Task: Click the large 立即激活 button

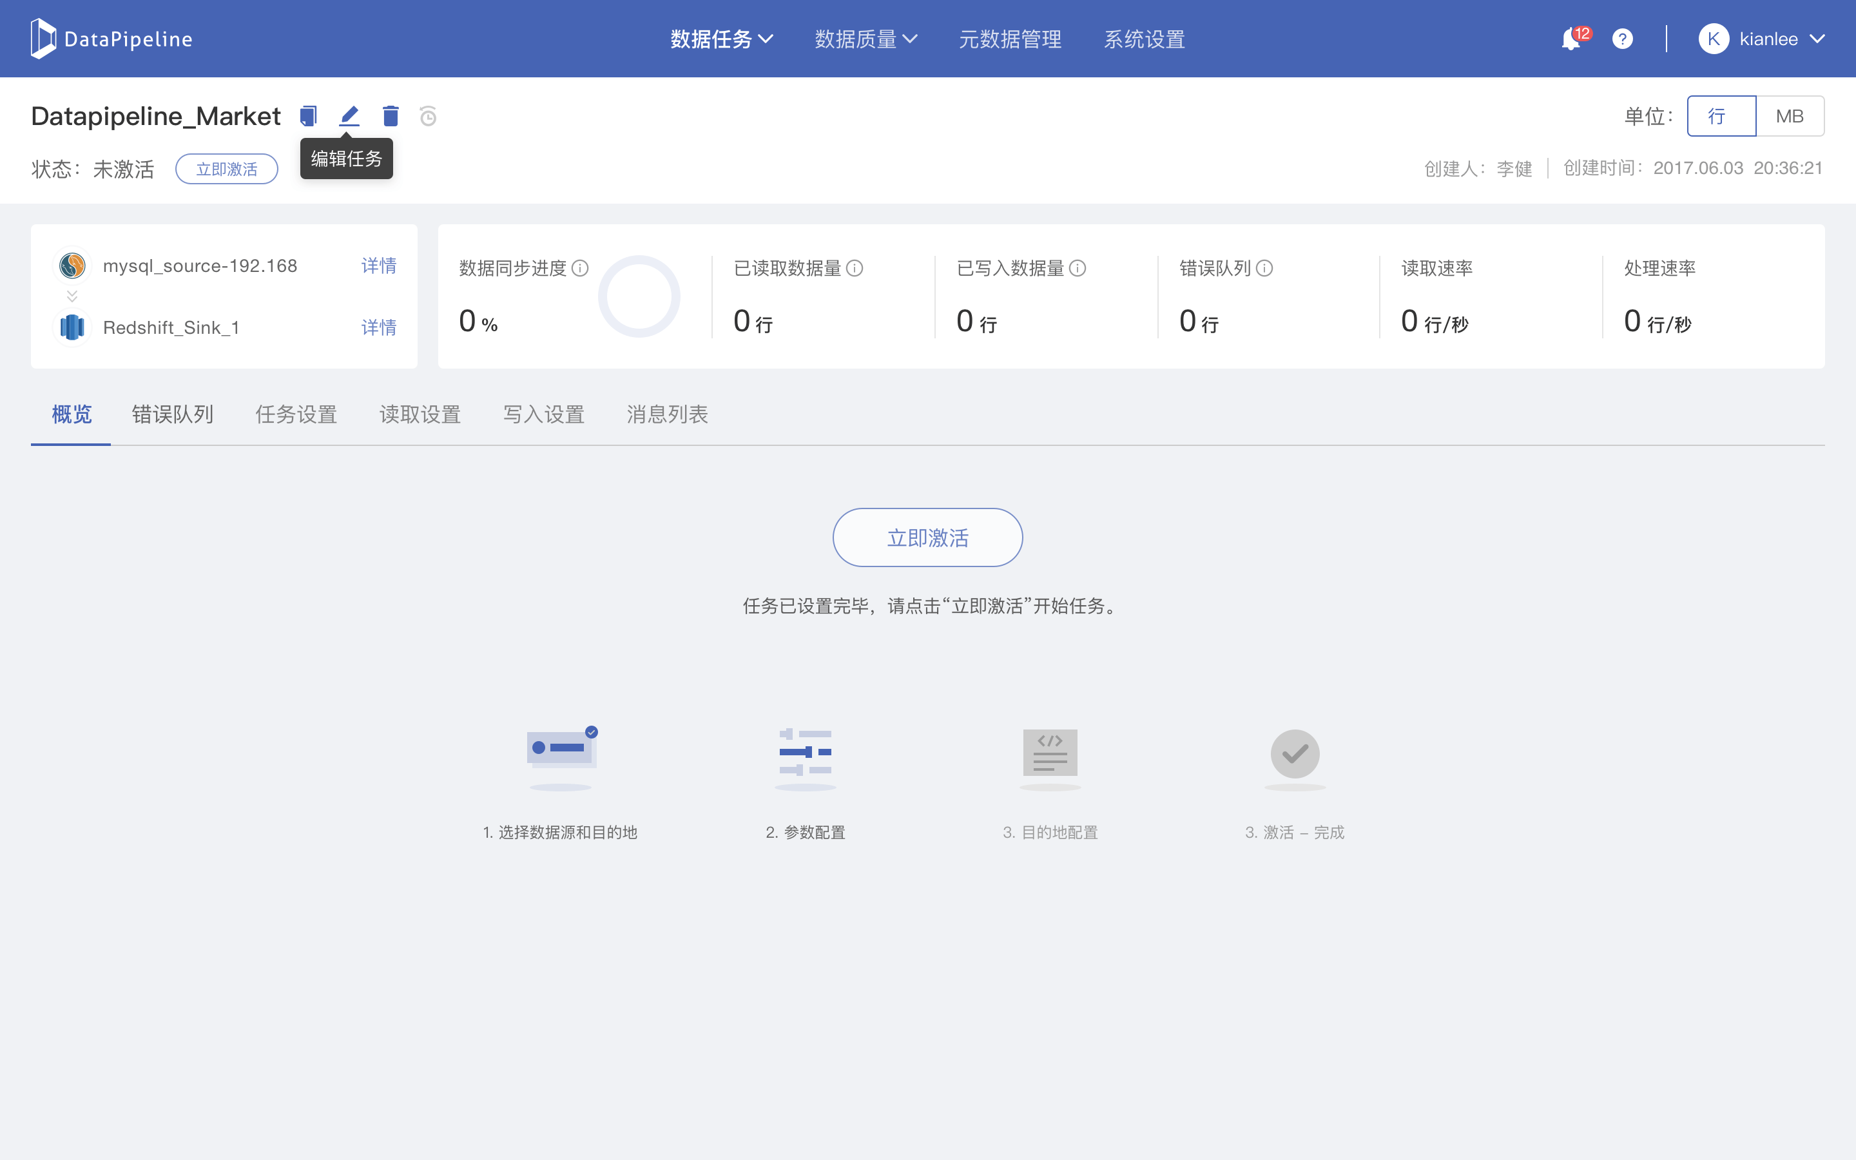Action: pos(927,537)
